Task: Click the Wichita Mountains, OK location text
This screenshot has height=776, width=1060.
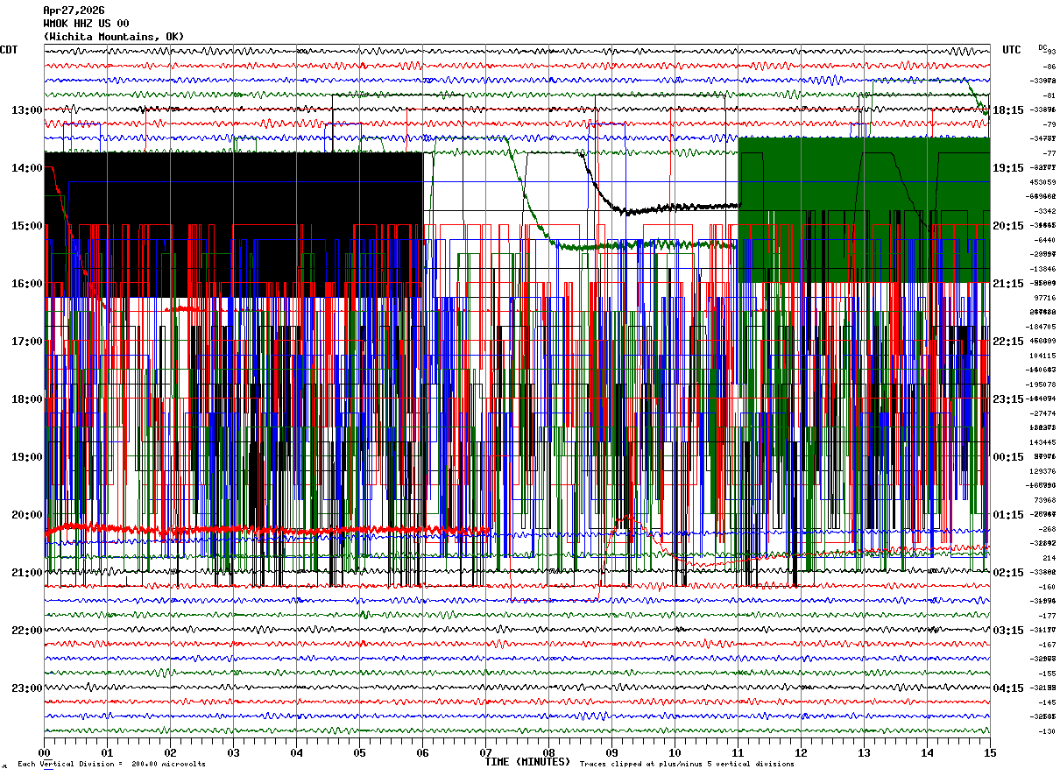Action: [x=114, y=37]
